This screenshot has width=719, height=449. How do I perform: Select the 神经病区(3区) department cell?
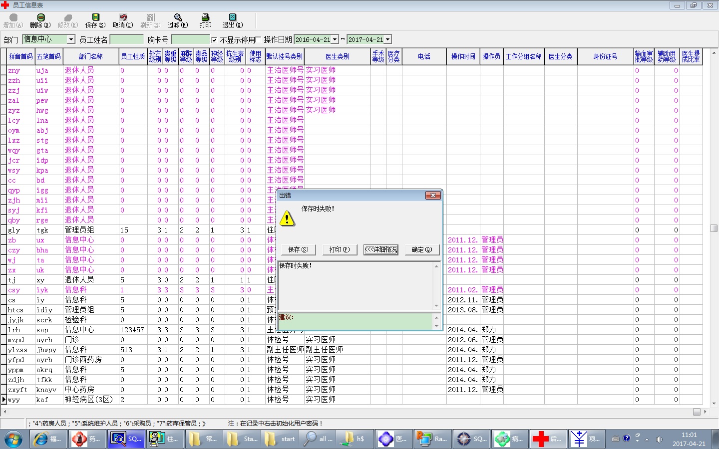(x=91, y=400)
